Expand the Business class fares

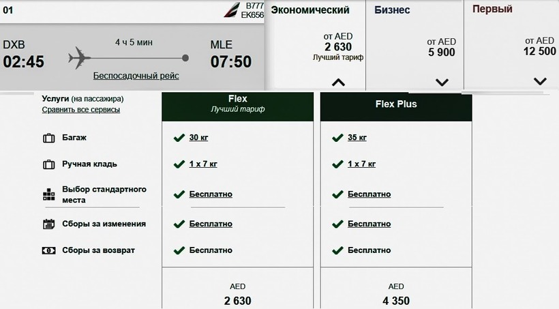click(442, 83)
